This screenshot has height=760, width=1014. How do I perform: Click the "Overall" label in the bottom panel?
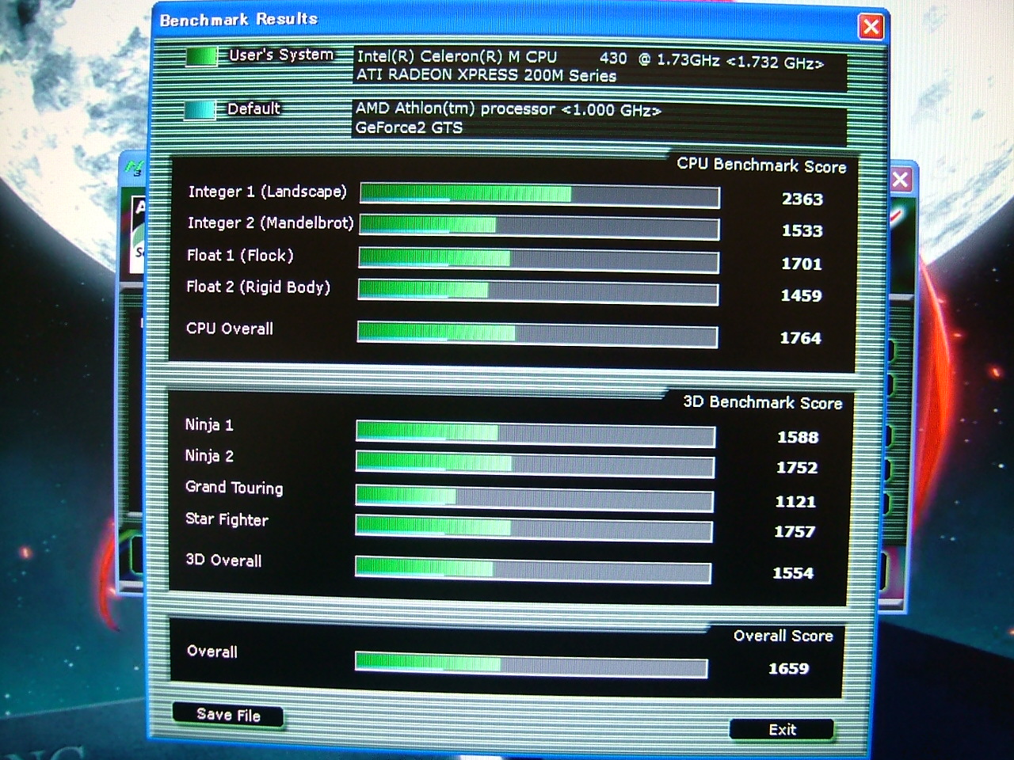212,652
